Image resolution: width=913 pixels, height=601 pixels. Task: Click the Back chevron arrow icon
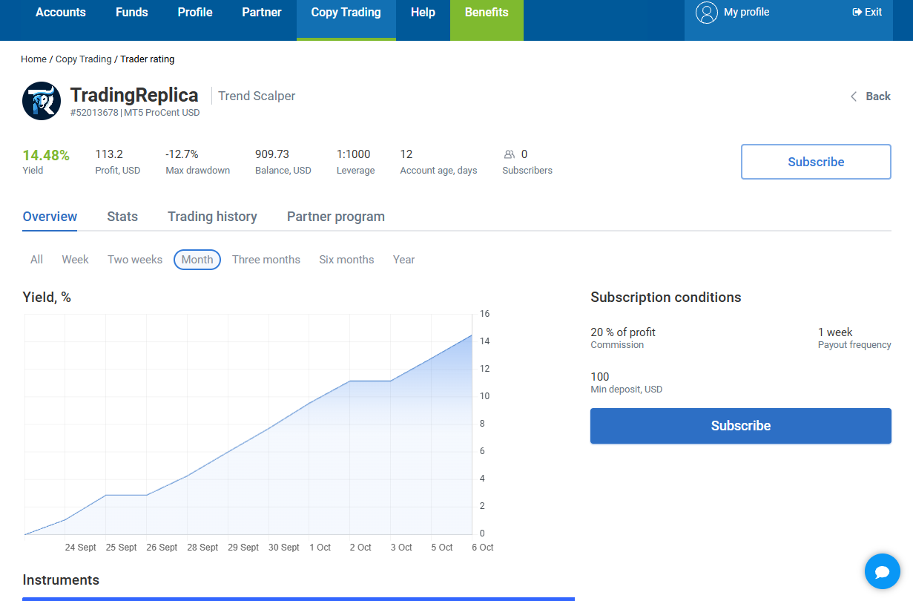click(854, 96)
